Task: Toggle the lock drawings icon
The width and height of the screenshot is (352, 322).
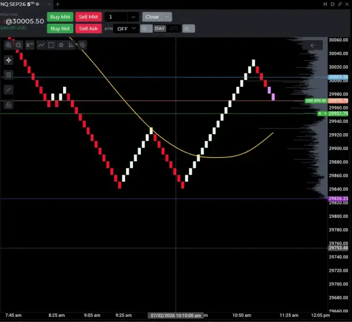Action: [8, 104]
